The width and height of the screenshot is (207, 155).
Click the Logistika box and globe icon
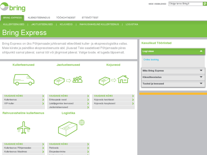point(71,128)
